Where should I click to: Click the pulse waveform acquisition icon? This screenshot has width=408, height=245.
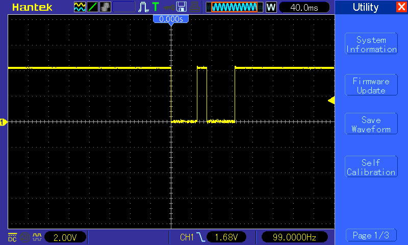143,7
